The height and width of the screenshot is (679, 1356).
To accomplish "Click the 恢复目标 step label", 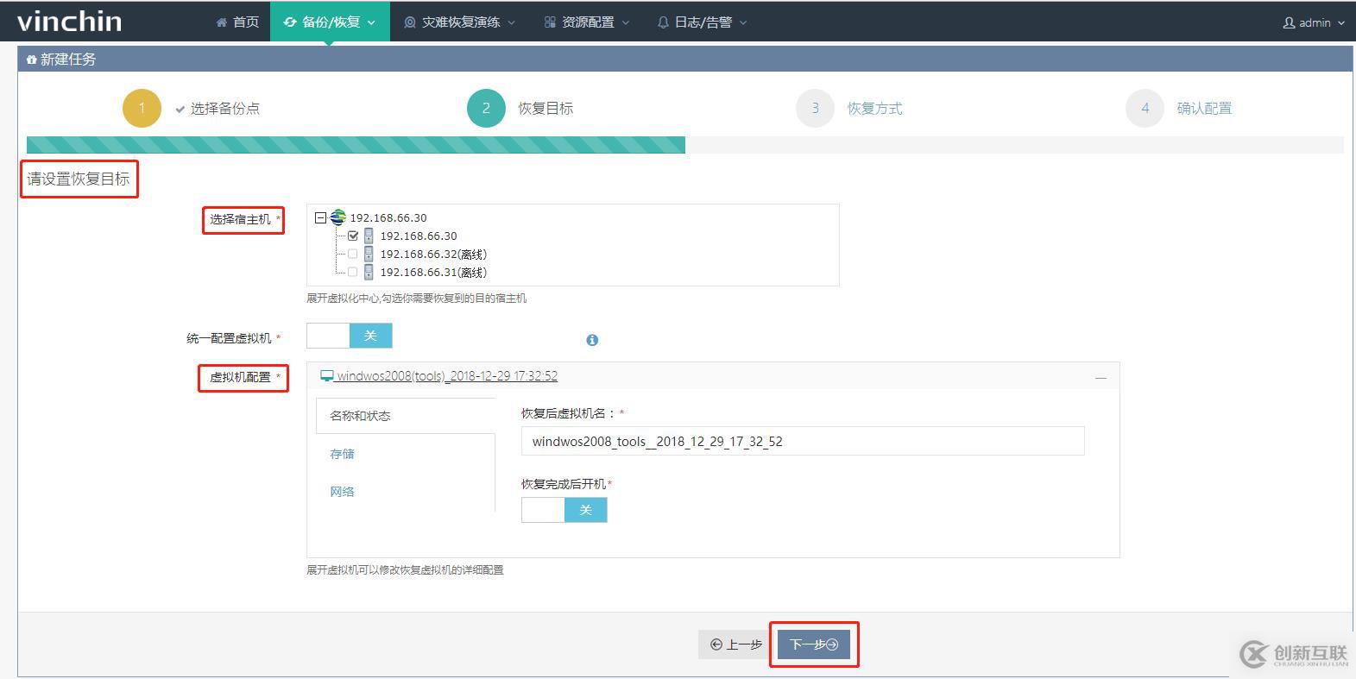I will [x=546, y=108].
